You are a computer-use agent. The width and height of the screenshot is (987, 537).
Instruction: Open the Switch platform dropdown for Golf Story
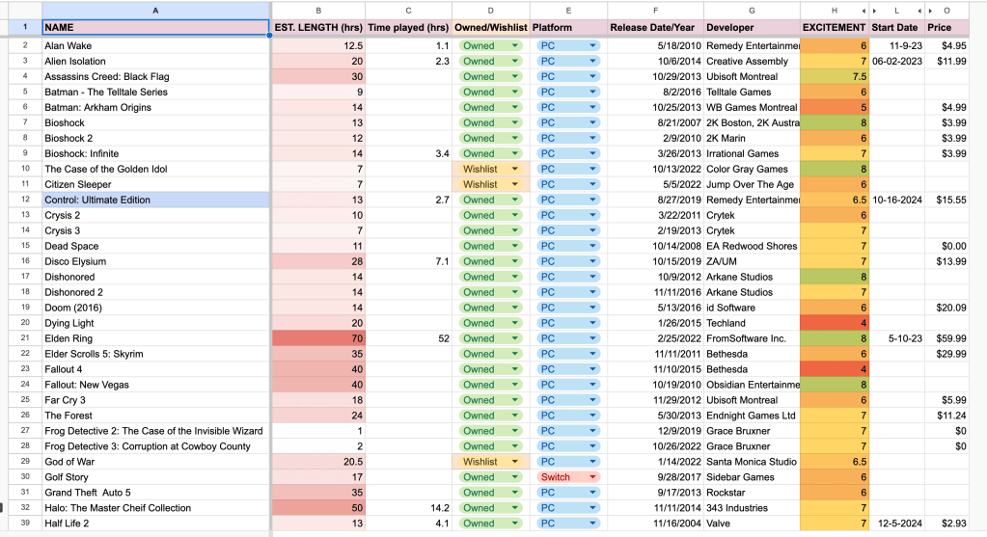click(589, 477)
